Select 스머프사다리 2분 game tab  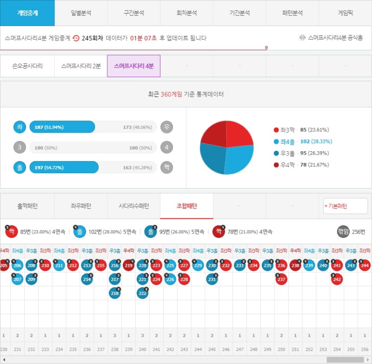(x=81, y=66)
